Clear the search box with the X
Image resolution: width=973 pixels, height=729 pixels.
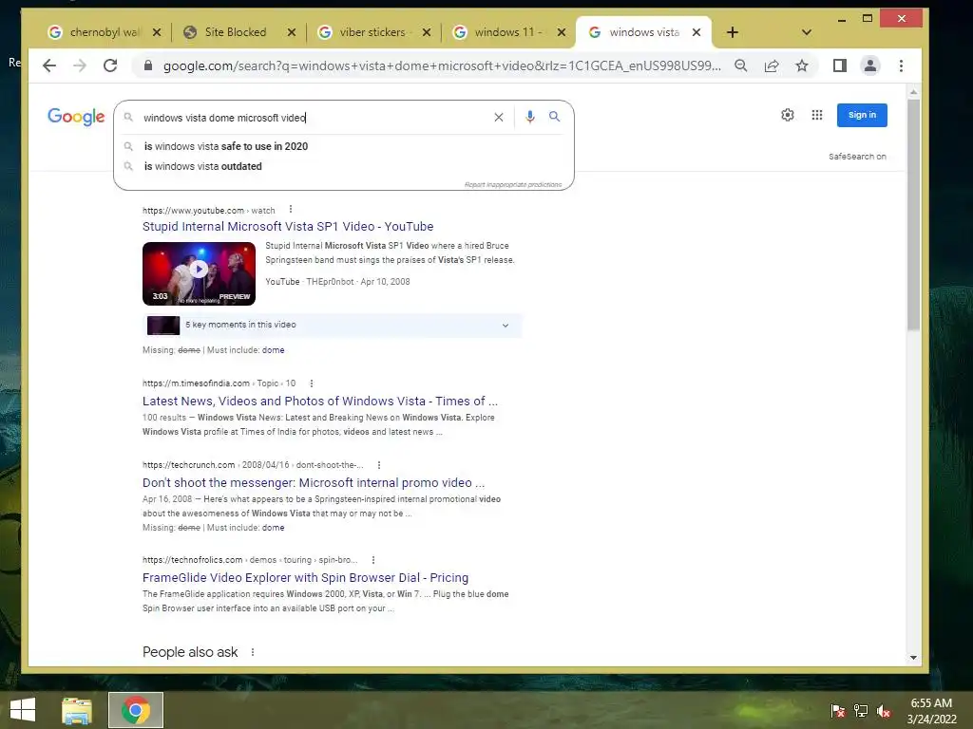pos(498,117)
